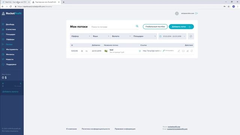Screen dimensions: 240x135
Task: Open the Площадки filter dropdown
Action: 144,36
